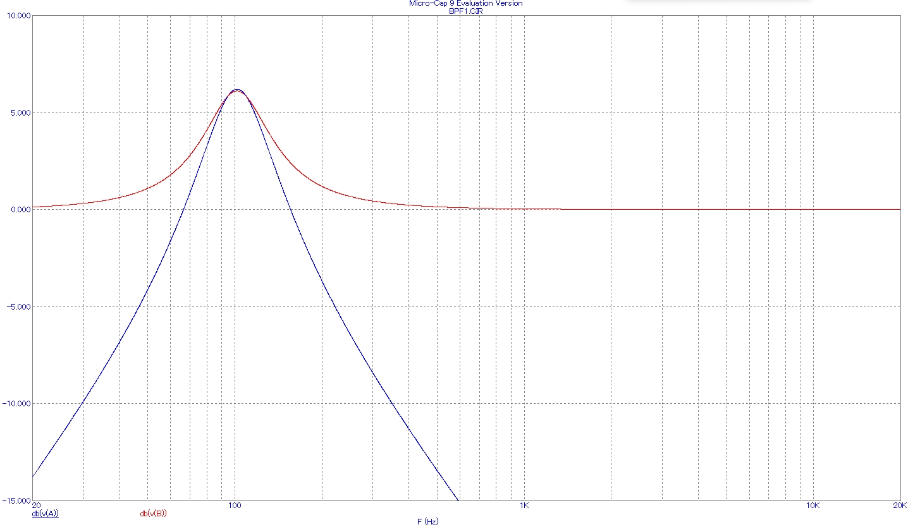Image resolution: width=908 pixels, height=527 pixels.
Task: Select the red db(v(B)) legend label
Action: (154, 514)
